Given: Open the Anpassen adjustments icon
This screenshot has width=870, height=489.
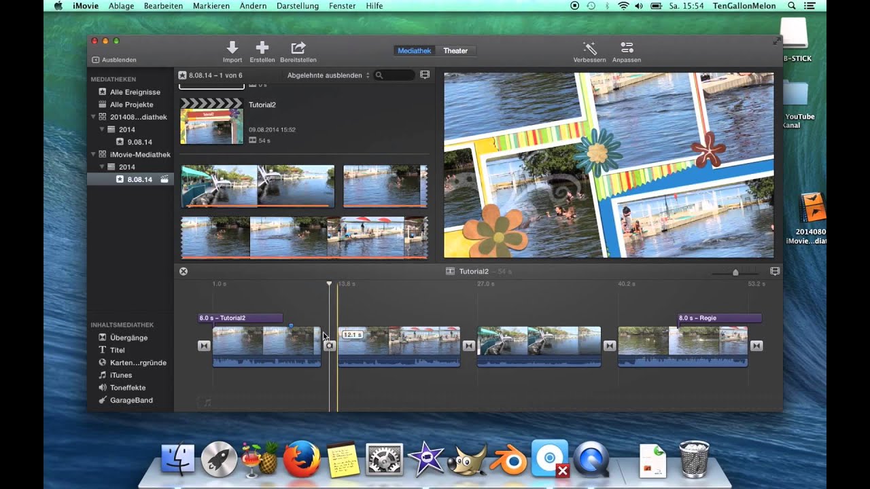Looking at the screenshot, I should [627, 48].
